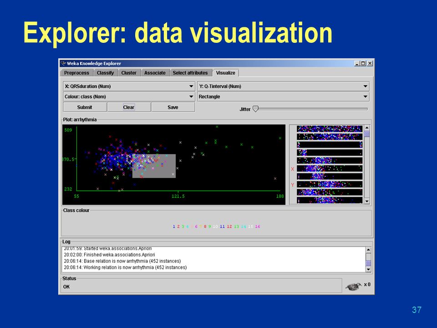Pick class colour label 12

click(229, 226)
